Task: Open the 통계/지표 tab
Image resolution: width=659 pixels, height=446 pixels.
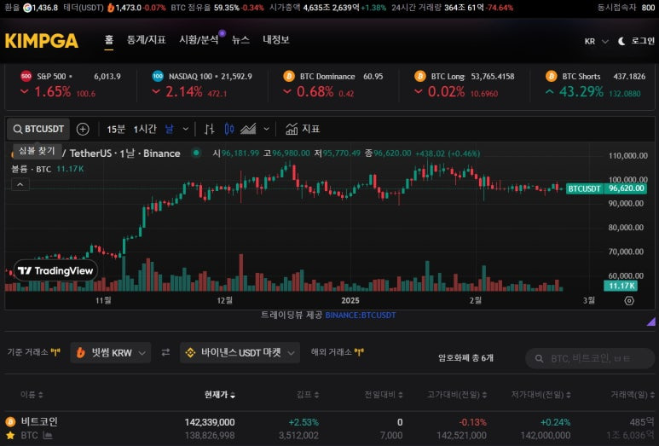Action: 147,40
